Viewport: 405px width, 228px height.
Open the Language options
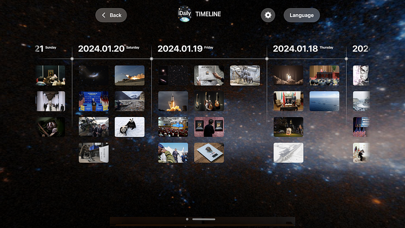pyautogui.click(x=302, y=15)
